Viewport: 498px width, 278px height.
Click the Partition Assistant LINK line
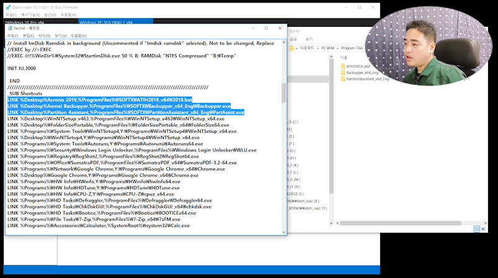[x=126, y=112]
